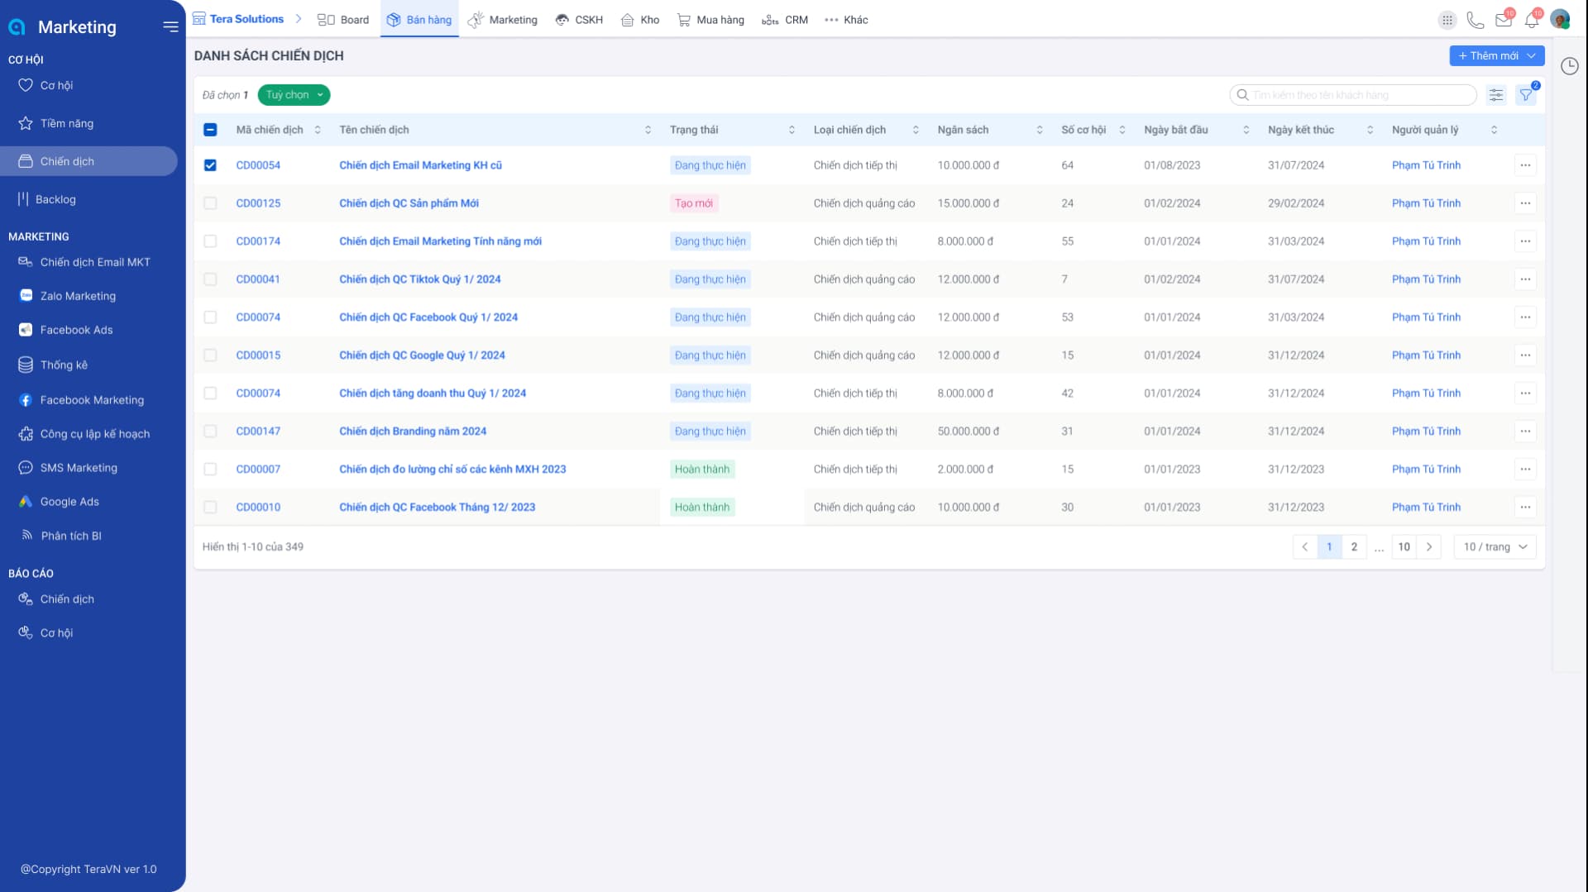Open the history clock icon
The width and height of the screenshot is (1588, 892).
pyautogui.click(x=1569, y=66)
